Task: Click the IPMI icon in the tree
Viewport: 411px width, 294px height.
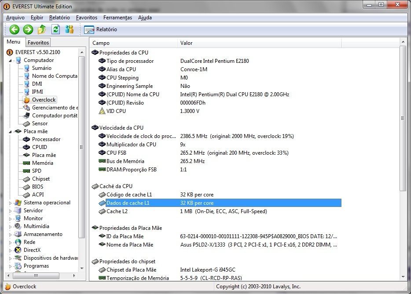Action: point(26,92)
